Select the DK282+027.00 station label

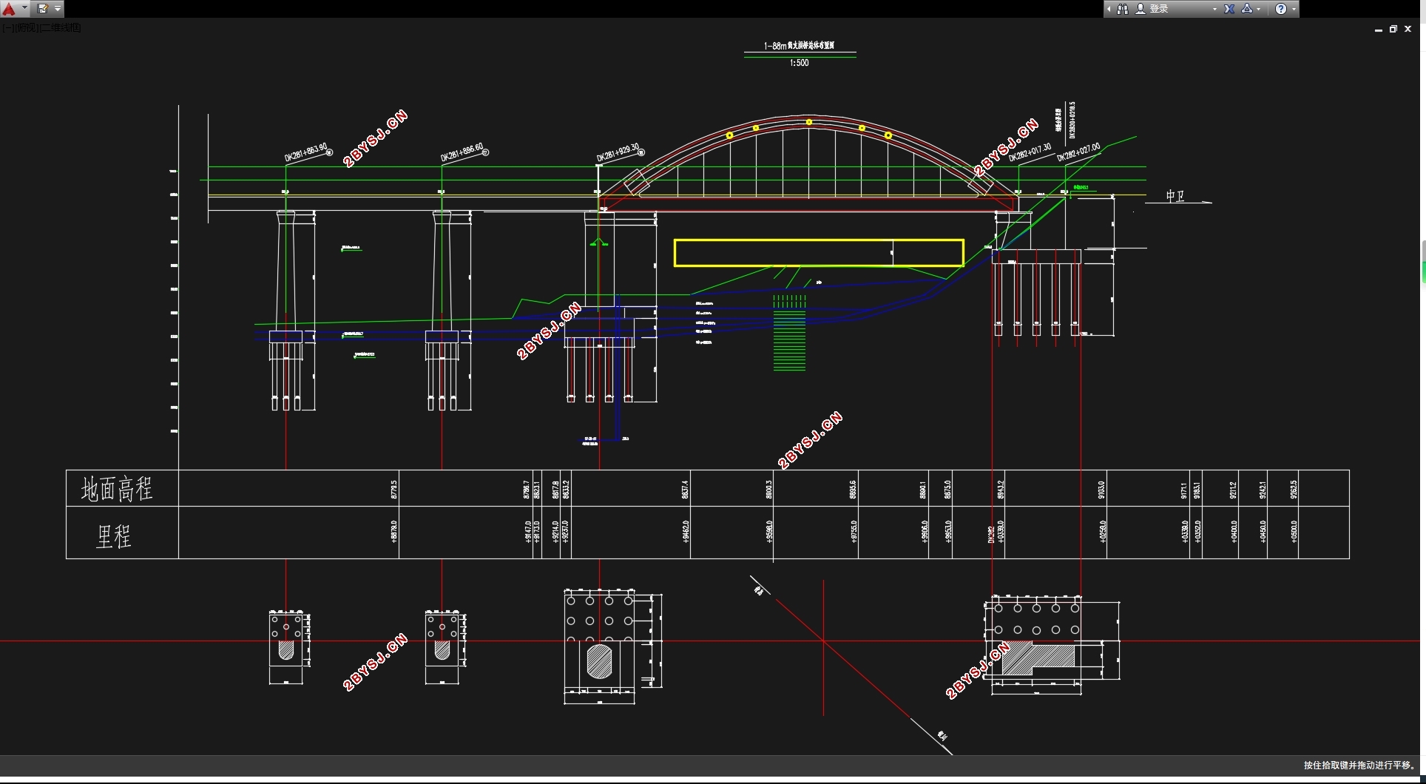(1078, 152)
